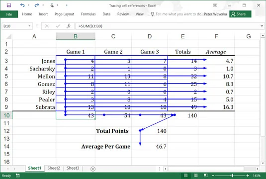
Task: Open the Touch mode dropdown arrow
Action: [58, 5]
